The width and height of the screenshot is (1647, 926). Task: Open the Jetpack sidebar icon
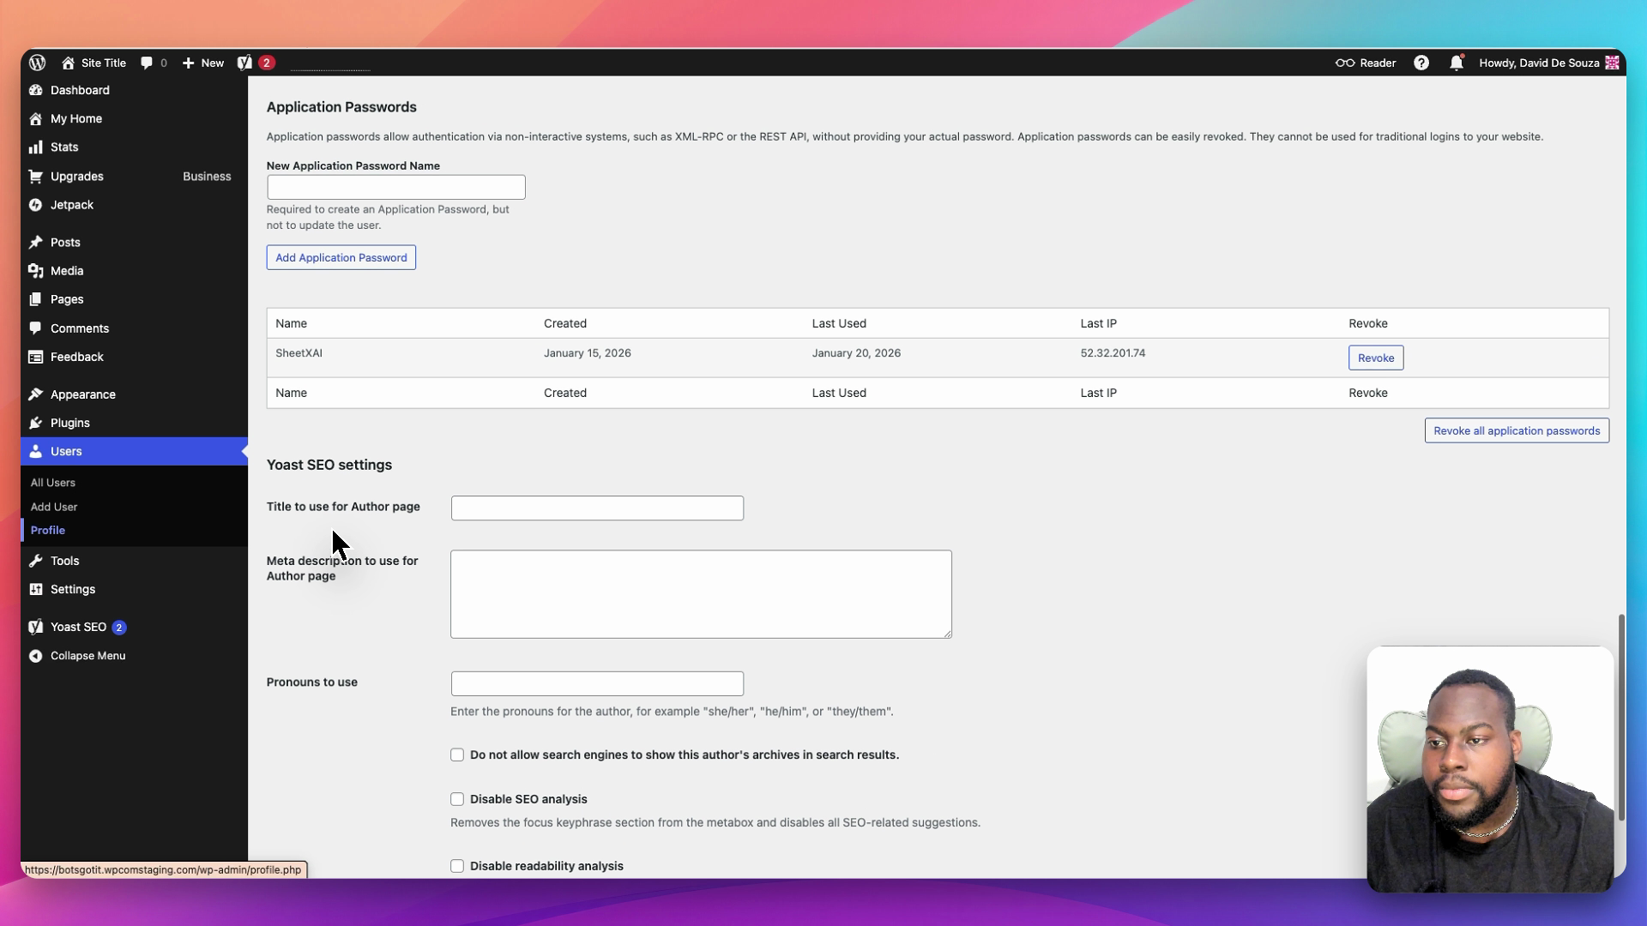click(x=35, y=205)
